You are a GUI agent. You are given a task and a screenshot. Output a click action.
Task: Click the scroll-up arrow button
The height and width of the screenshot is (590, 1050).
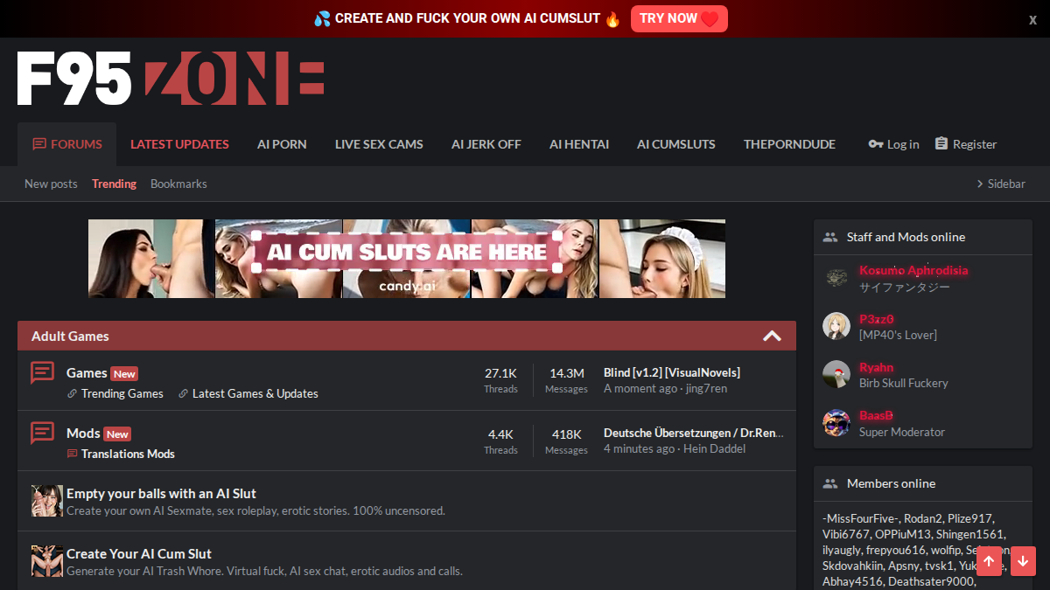[x=989, y=561]
